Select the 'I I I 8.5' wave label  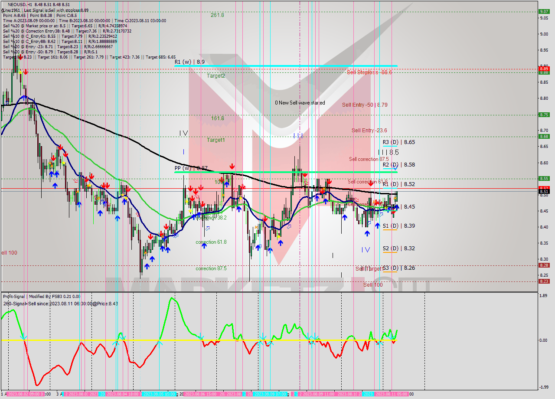coord(388,153)
